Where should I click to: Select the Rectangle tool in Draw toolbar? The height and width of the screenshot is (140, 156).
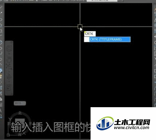tap(1, 31)
